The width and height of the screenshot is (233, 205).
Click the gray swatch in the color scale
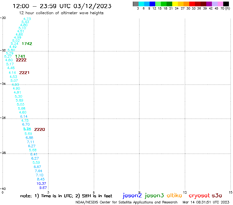pyautogui.click(x=136, y=4)
